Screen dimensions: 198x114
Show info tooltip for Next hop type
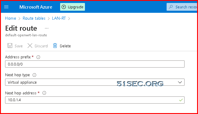(x=34, y=75)
